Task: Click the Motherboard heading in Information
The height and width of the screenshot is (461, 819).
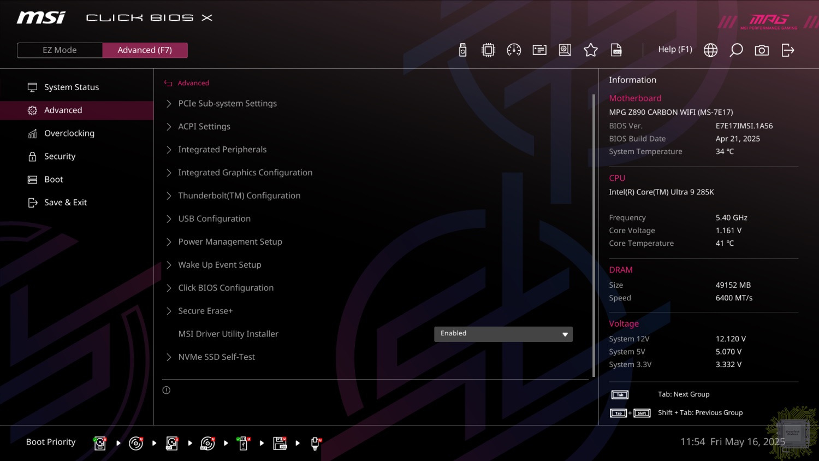Action: (x=635, y=98)
